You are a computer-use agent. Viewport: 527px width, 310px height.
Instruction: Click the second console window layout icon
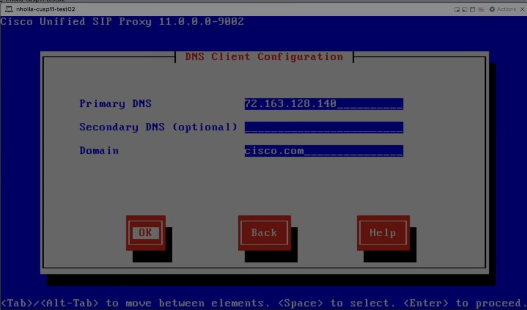click(464, 9)
